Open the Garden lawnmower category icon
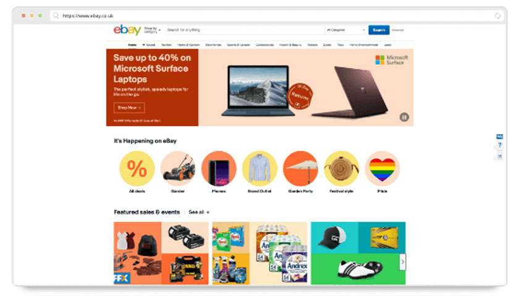 pos(178,168)
